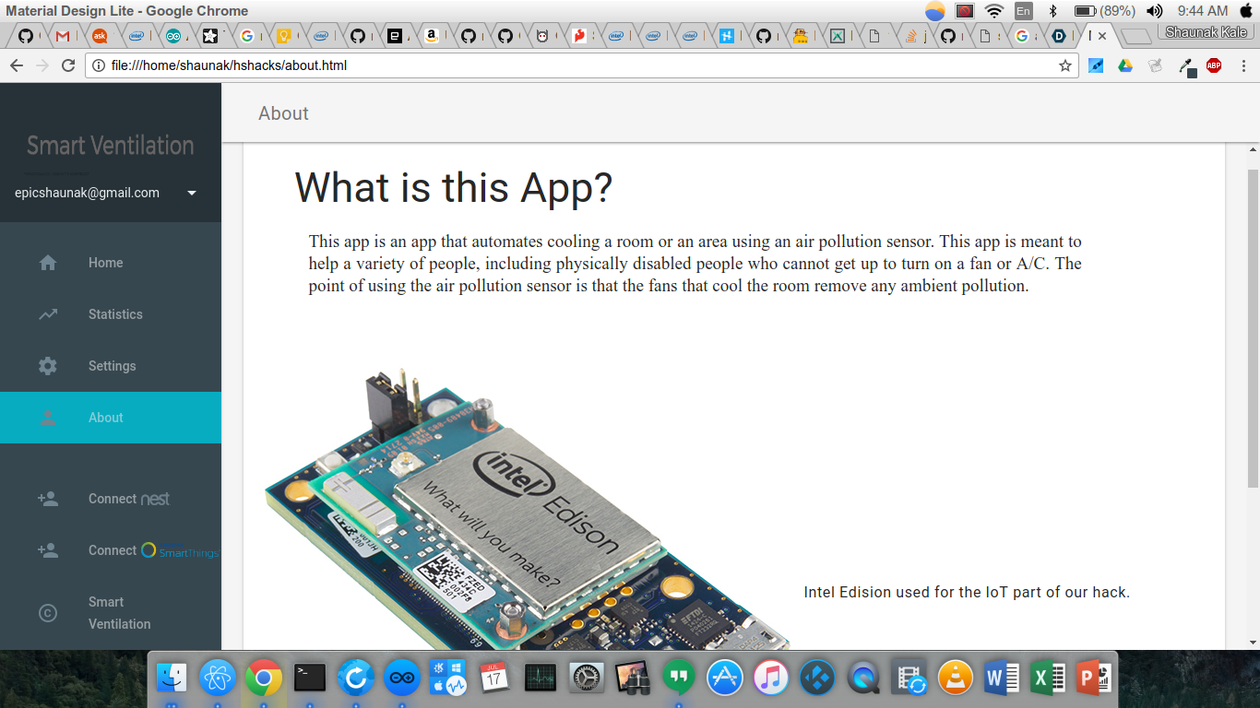This screenshot has width=1260, height=708.
Task: Click the copyright icon in the sidebar
Action: pyautogui.click(x=48, y=613)
